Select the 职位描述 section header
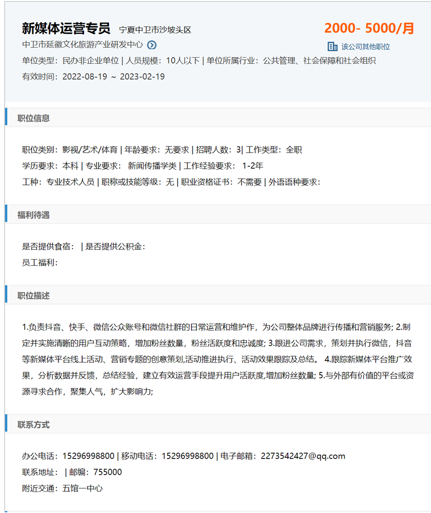 [34, 295]
